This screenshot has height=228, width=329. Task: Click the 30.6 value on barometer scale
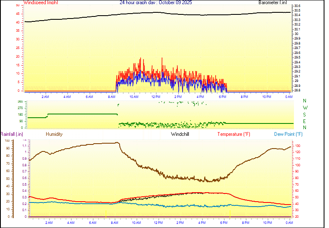(x=297, y=6)
